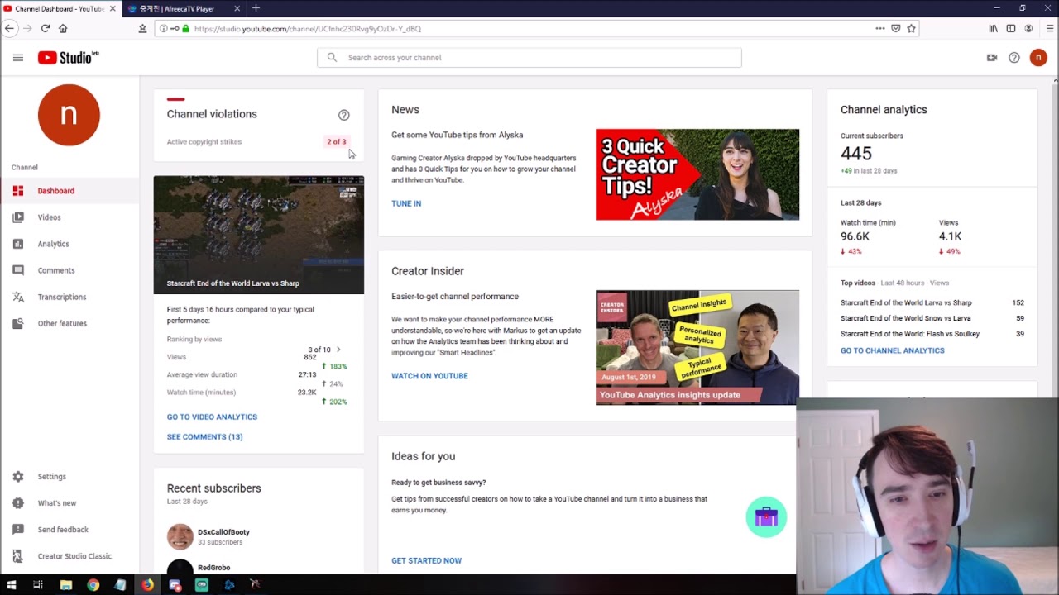The height and width of the screenshot is (595, 1059).
Task: Open Comments in the sidebar
Action: (x=69, y=270)
